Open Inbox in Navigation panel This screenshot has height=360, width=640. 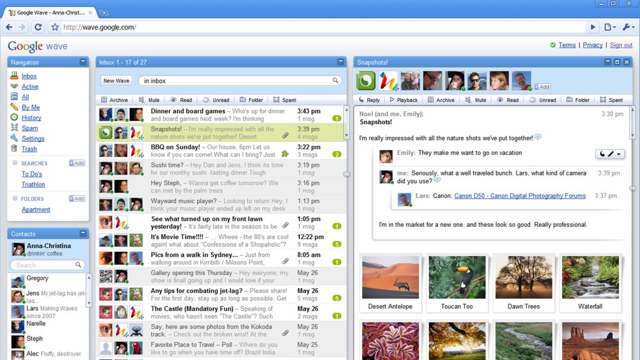point(29,76)
